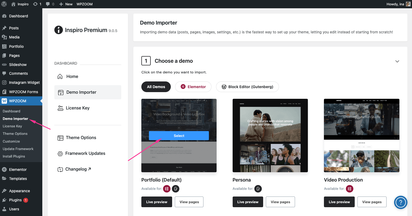Open the Comments menu in sidebar
412x216 pixels.
(21, 73)
